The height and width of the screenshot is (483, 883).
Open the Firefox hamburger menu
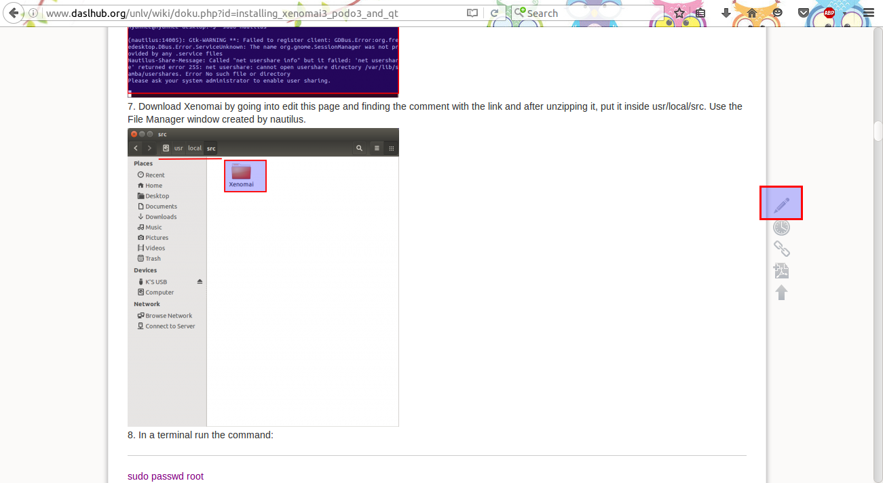pyautogui.click(x=869, y=13)
